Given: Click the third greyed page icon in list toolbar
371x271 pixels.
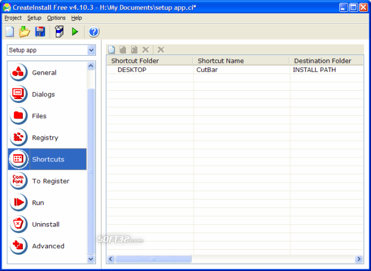Looking at the screenshot, I should pos(134,50).
